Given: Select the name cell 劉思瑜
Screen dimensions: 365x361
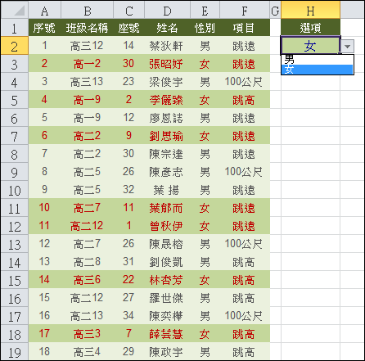Looking at the screenshot, I should coord(167,136).
